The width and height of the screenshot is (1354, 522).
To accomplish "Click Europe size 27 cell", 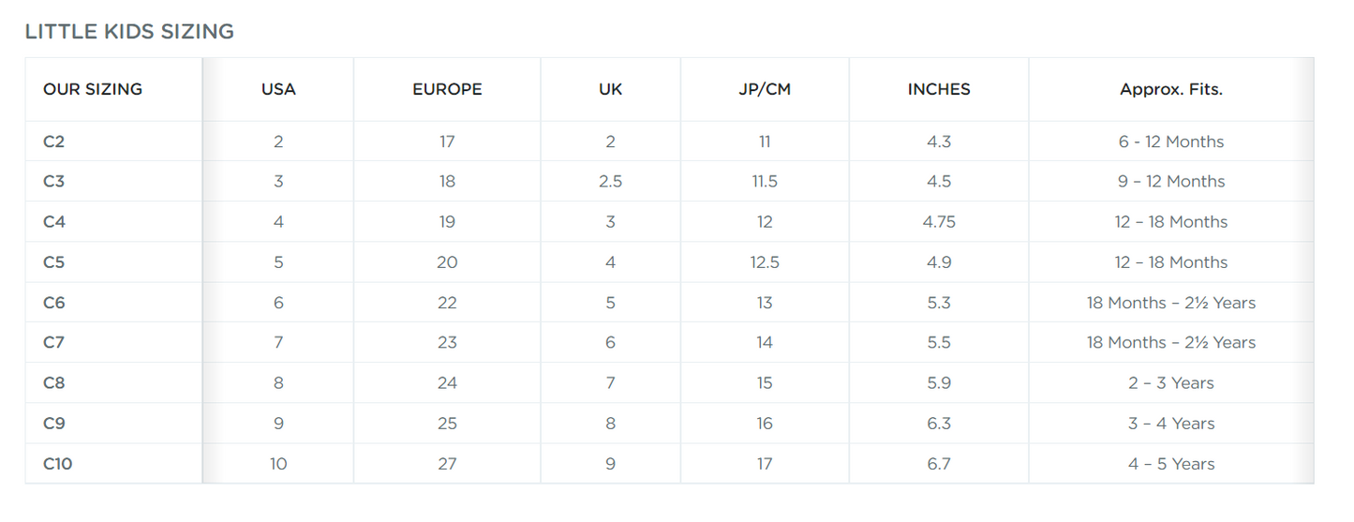I will (447, 464).
